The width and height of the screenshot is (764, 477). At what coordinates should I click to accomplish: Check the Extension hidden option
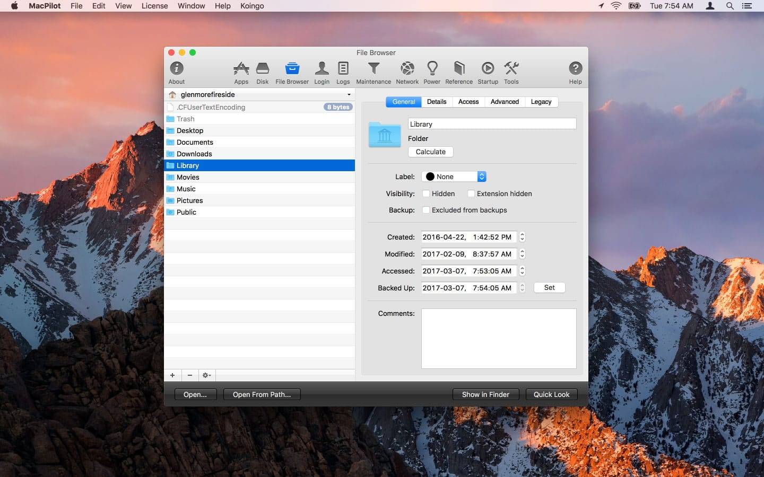[471, 194]
